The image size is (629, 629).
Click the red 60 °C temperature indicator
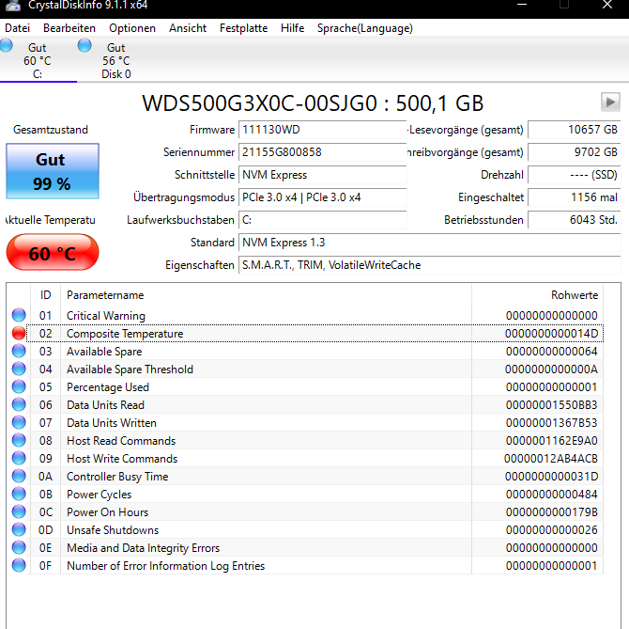[53, 253]
